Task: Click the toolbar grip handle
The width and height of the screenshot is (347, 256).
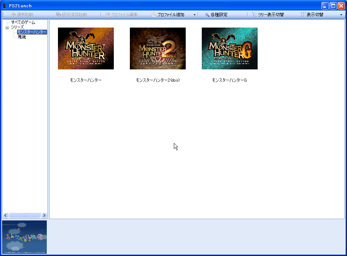Action: pos(3,15)
